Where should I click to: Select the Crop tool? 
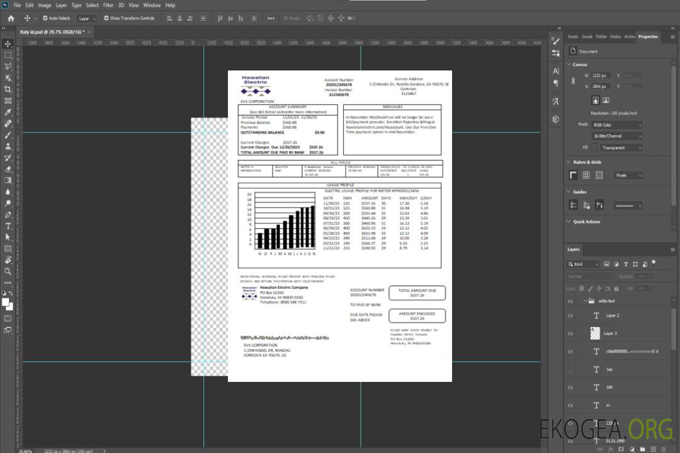click(8, 89)
